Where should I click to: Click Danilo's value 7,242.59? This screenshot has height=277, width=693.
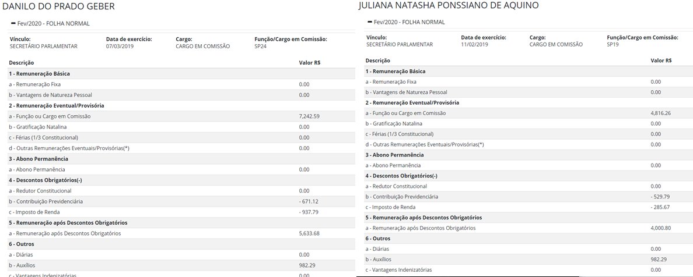coord(310,116)
